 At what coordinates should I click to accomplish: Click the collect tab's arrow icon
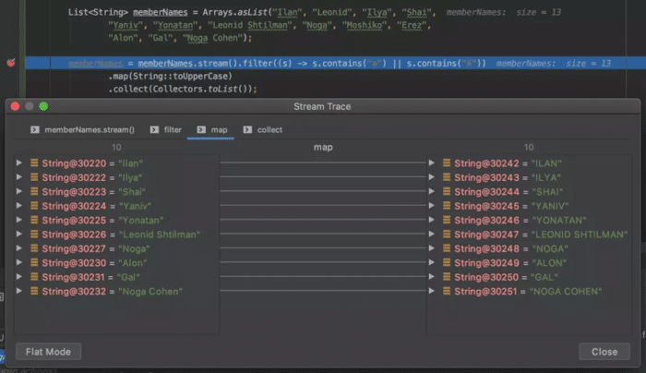pos(247,130)
